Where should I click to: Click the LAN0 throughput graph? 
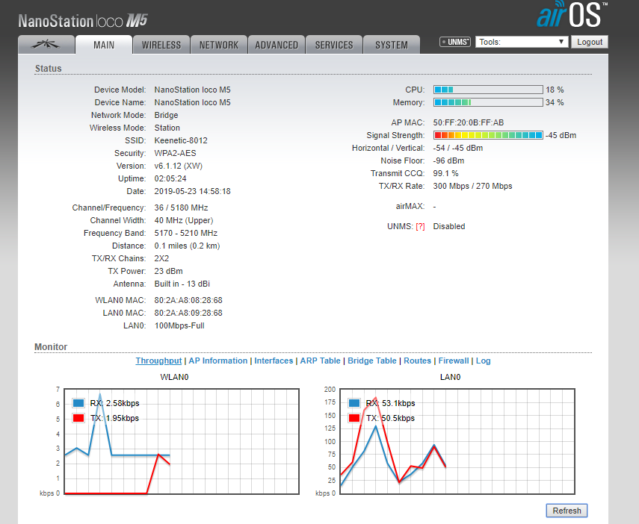pos(457,441)
